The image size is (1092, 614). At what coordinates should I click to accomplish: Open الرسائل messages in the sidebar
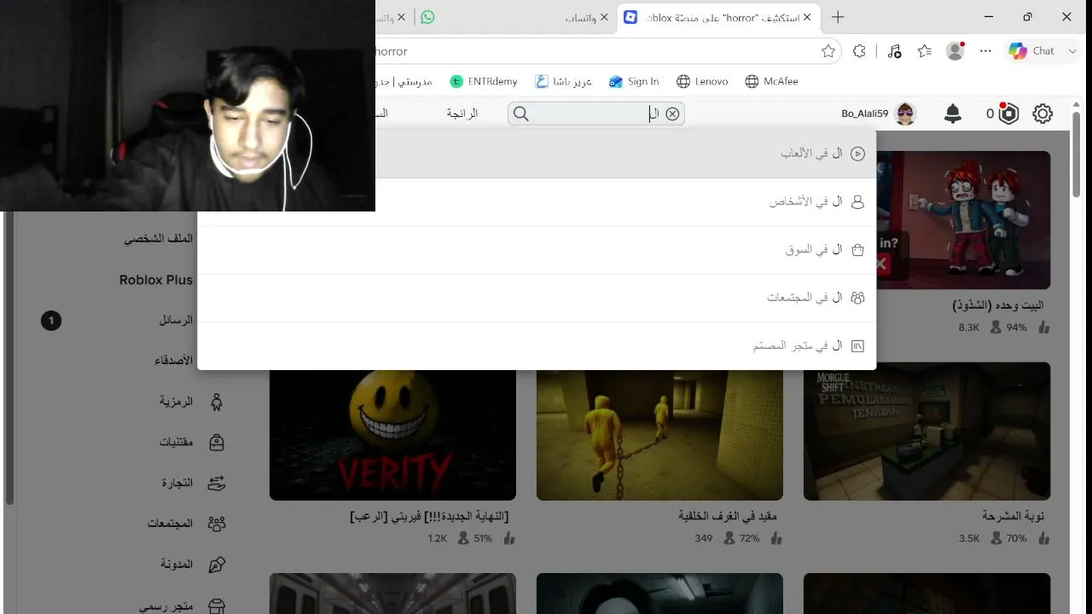[176, 320]
